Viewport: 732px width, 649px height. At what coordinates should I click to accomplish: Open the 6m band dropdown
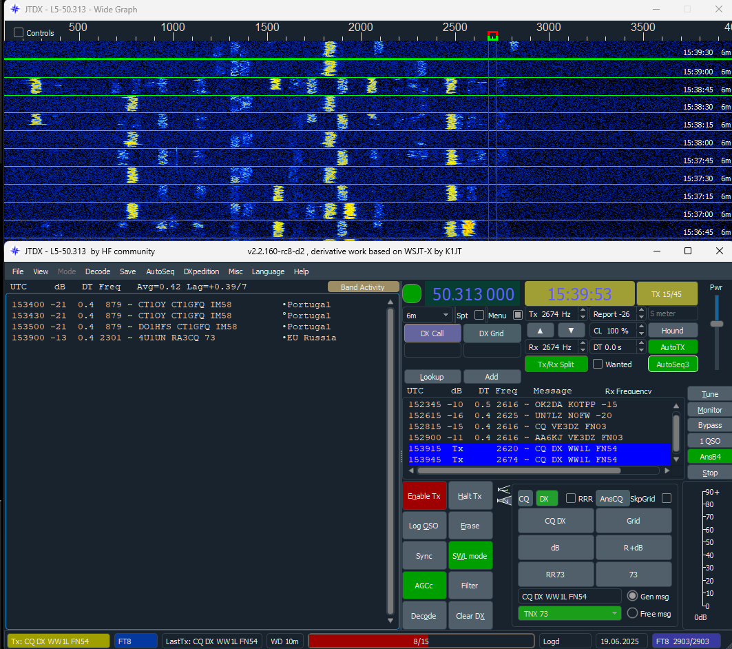pyautogui.click(x=427, y=315)
